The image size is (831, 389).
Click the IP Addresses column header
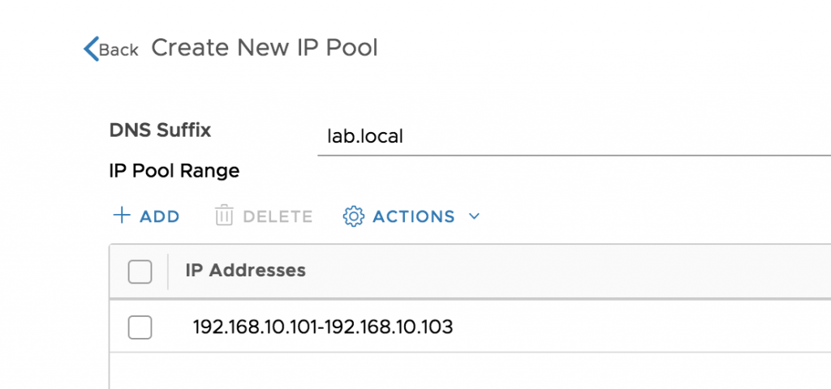pos(245,271)
